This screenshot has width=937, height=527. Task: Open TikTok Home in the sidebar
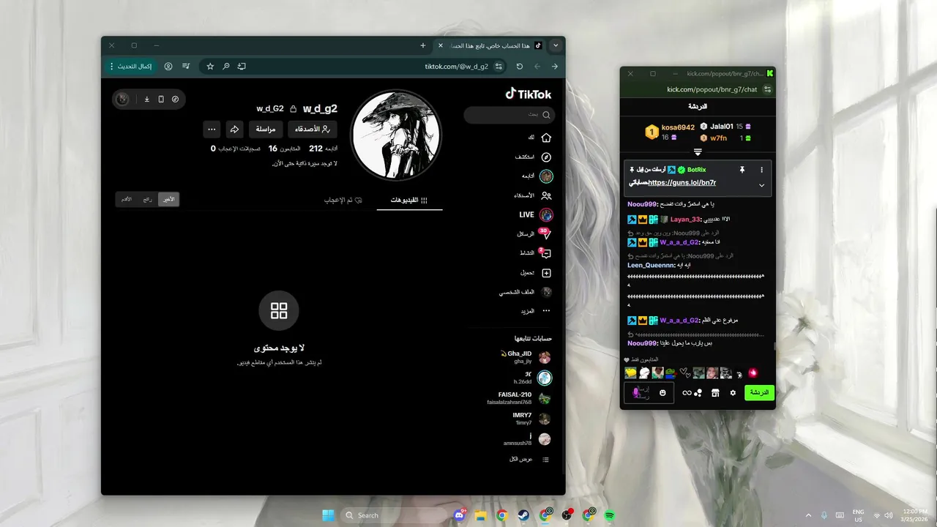545,138
